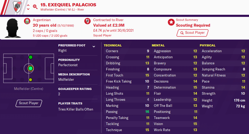Image resolution: width=249 pixels, height=134 pixels.
Task: Click Scout Player button under Scout Summary
Action: click(x=192, y=33)
